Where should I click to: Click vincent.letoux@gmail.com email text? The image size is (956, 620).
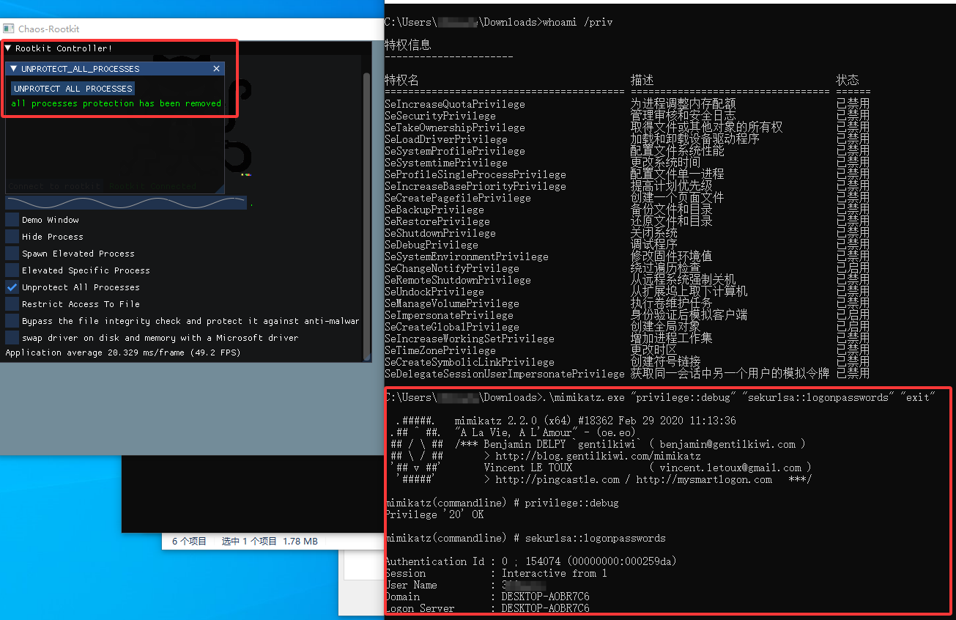[730, 468]
